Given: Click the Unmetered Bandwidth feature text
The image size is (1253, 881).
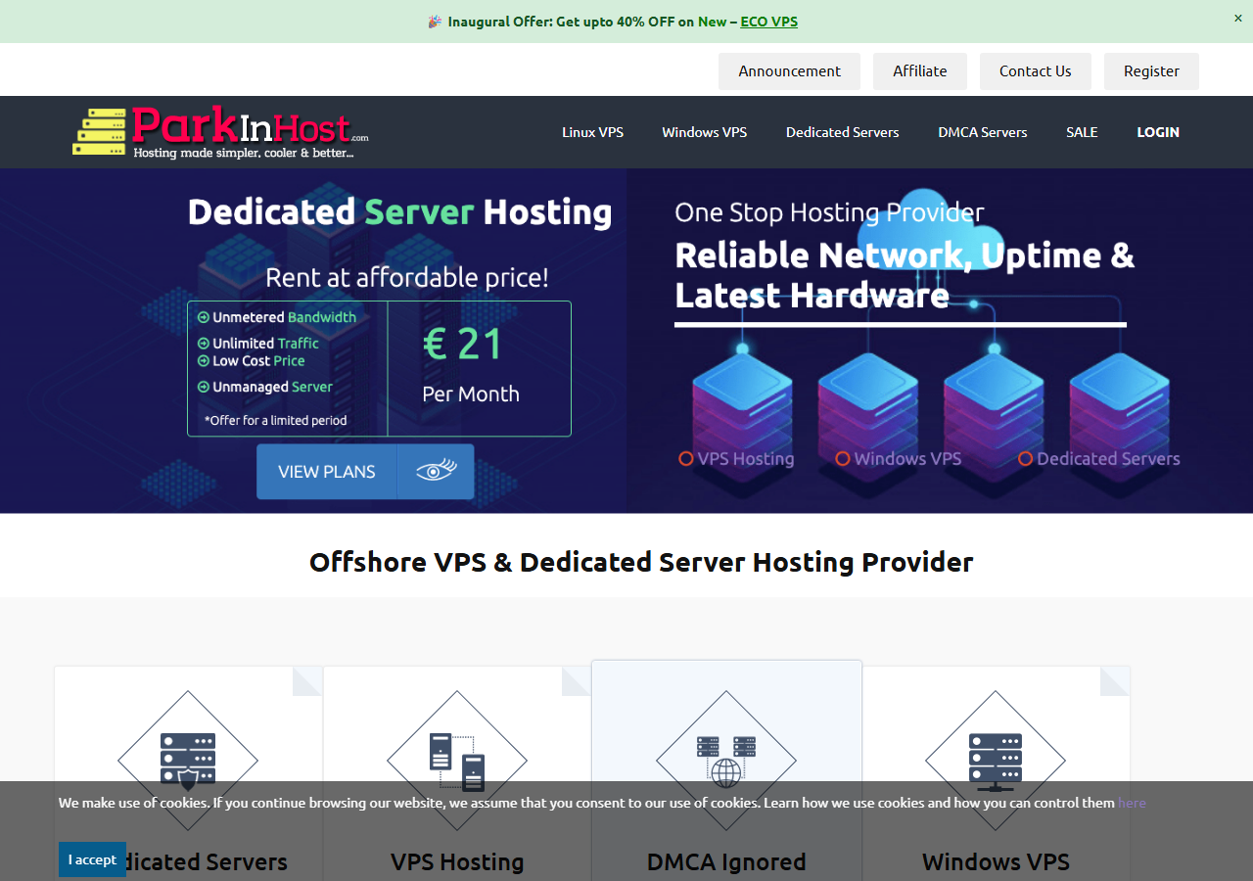Looking at the screenshot, I should (x=277, y=317).
